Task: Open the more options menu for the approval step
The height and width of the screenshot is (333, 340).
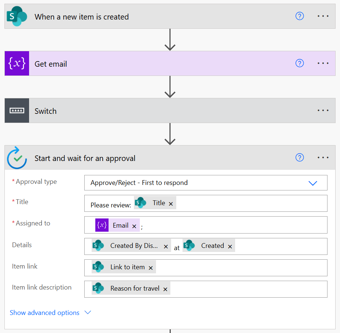Action: (x=323, y=158)
